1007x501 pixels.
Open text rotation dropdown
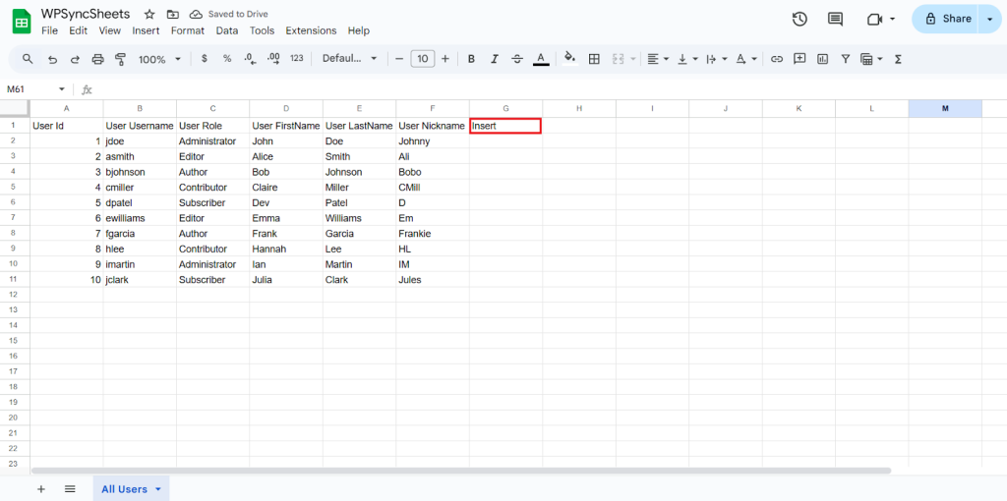pos(746,59)
